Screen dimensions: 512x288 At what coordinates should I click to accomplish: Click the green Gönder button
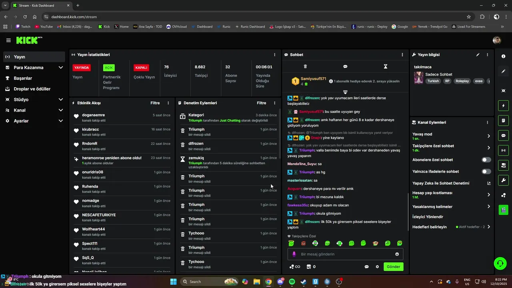pos(393,267)
